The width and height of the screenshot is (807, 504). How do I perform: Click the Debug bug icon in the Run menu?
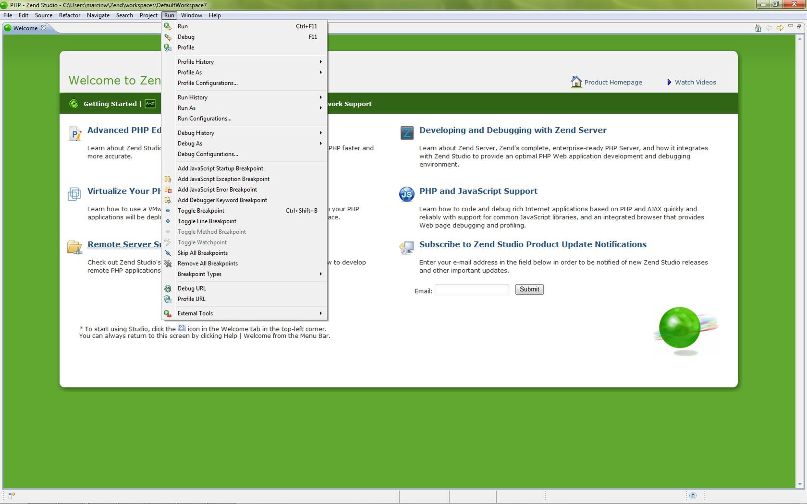[x=168, y=37]
